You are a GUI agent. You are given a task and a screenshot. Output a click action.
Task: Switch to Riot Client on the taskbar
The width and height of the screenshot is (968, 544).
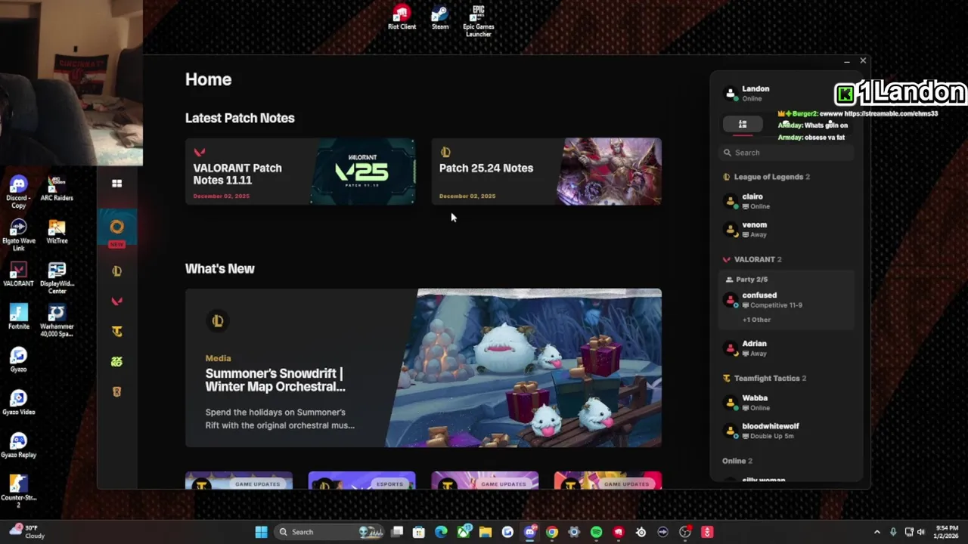[619, 532]
